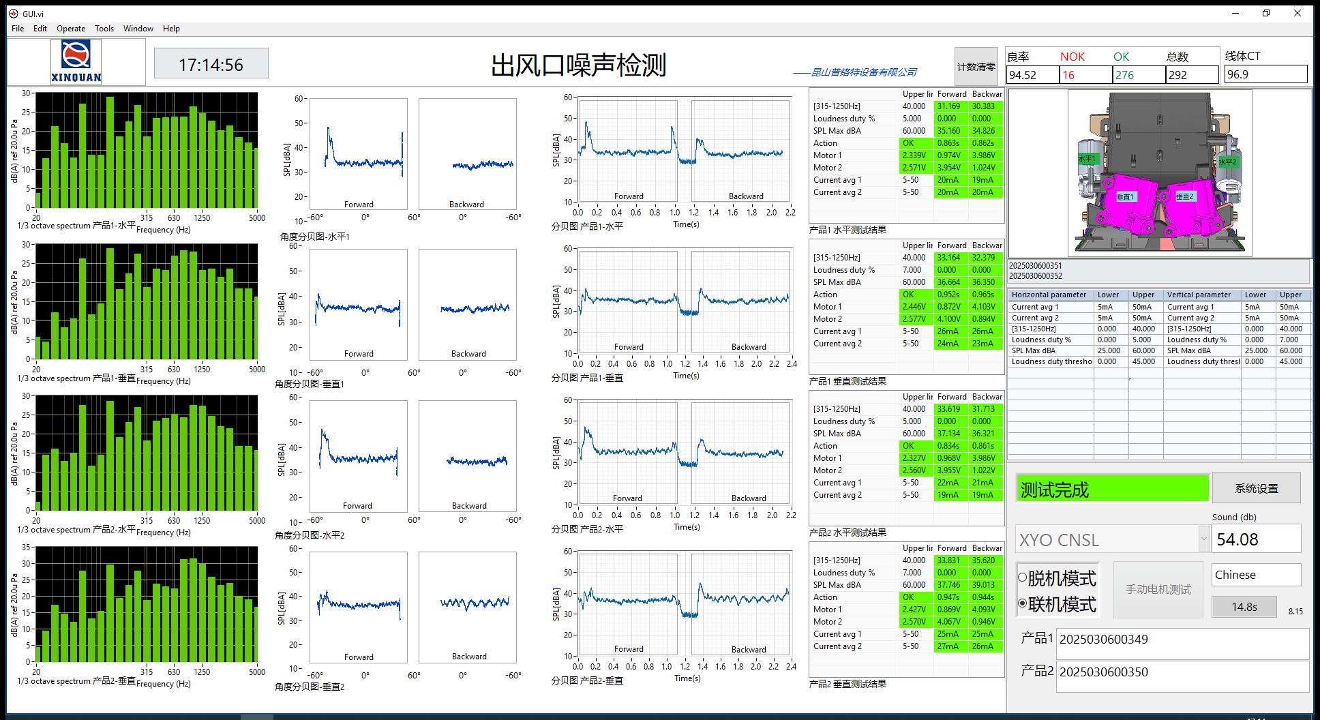
Task: Click the 水平2 motor label on product image
Action: pos(1227,162)
